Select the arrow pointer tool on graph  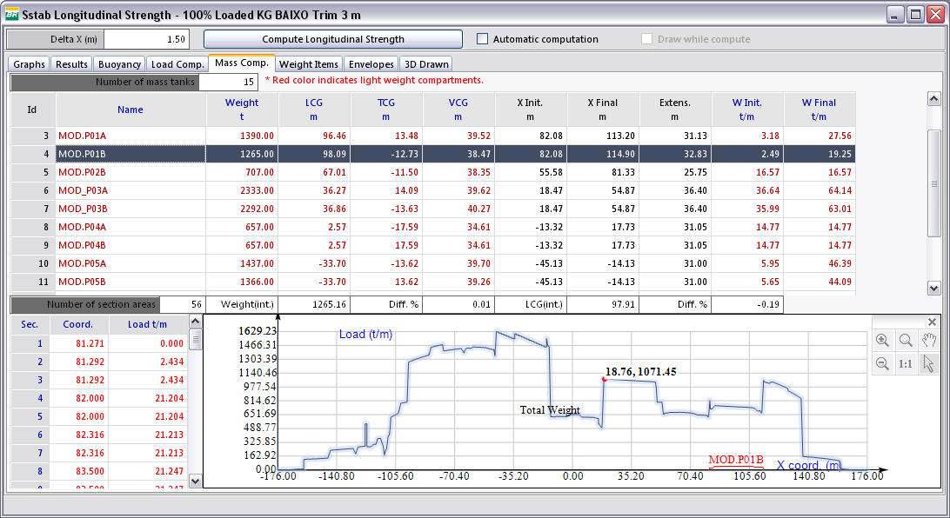pyautogui.click(x=929, y=363)
